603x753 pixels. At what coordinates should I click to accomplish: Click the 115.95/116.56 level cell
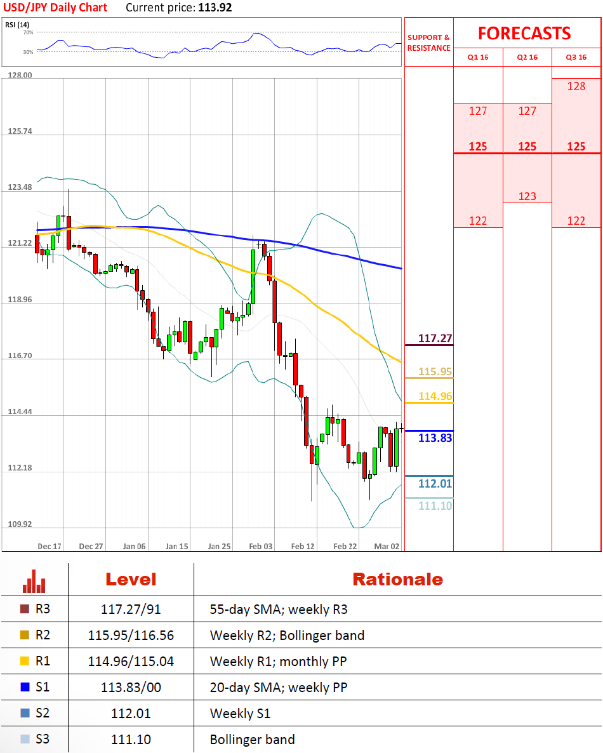[131, 636]
